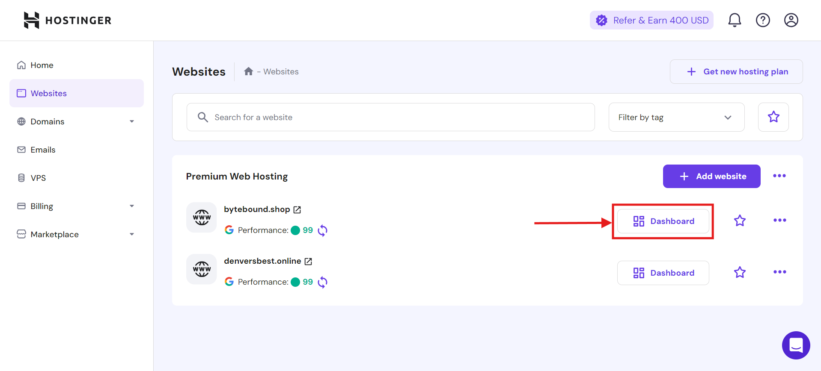Click denversbest.online performance score 99
Screen dimensions: 821x371
[308, 282]
